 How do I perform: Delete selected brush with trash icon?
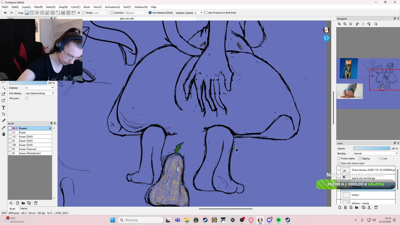pos(36,203)
